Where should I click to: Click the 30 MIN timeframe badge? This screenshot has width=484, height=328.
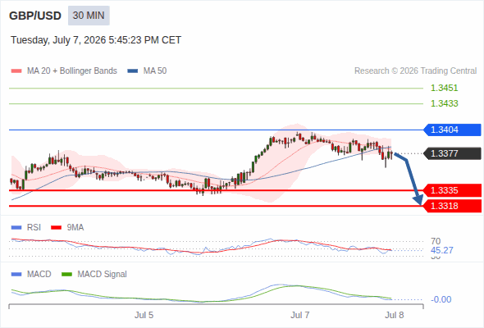[x=89, y=16]
